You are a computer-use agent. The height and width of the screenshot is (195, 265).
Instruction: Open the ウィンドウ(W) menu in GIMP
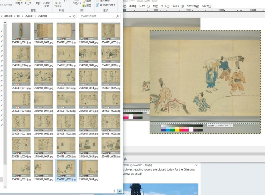pos(193,6)
